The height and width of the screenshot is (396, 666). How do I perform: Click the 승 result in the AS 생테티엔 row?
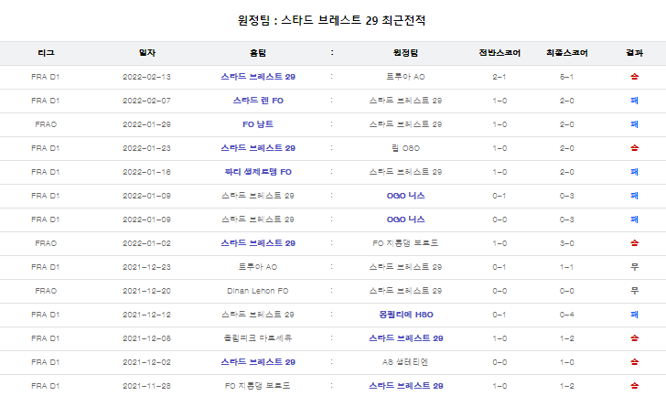coord(635,362)
